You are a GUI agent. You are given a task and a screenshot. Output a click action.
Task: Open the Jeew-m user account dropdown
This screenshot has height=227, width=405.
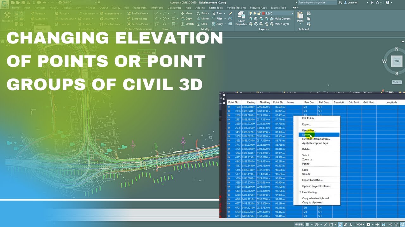[x=358, y=2]
